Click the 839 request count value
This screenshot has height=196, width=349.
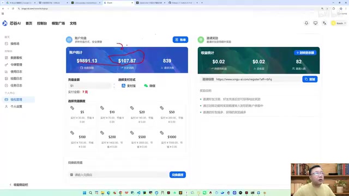(x=167, y=60)
